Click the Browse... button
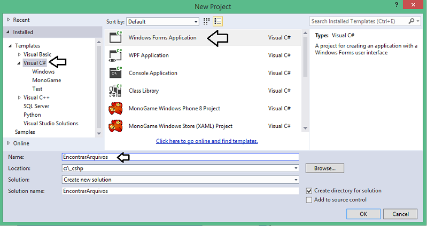Screen dimensions: 427x226 (x=324, y=168)
